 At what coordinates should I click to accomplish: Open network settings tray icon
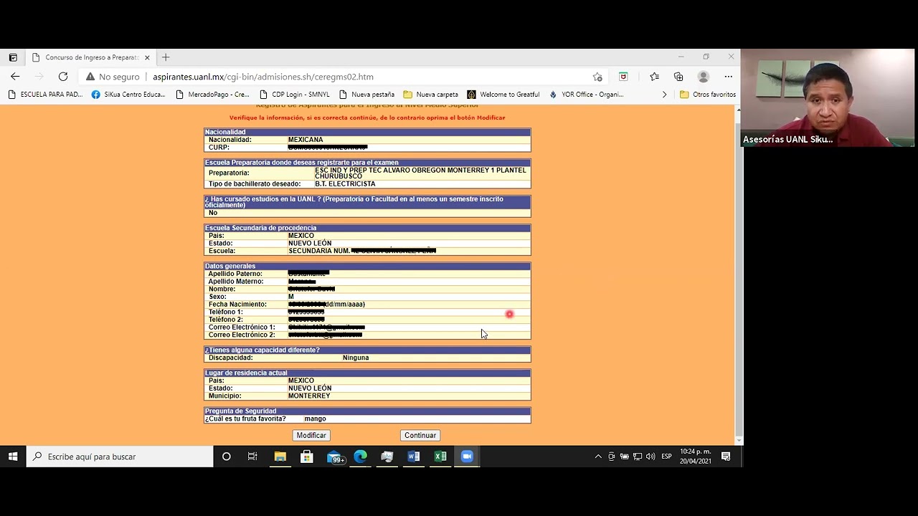[x=637, y=457]
